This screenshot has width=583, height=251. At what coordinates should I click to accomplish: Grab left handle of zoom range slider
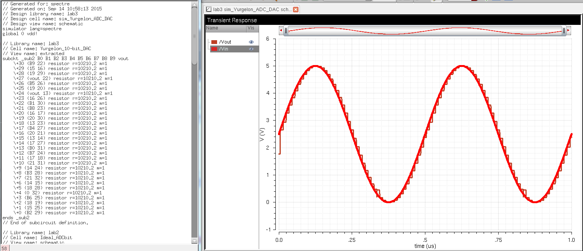click(286, 31)
